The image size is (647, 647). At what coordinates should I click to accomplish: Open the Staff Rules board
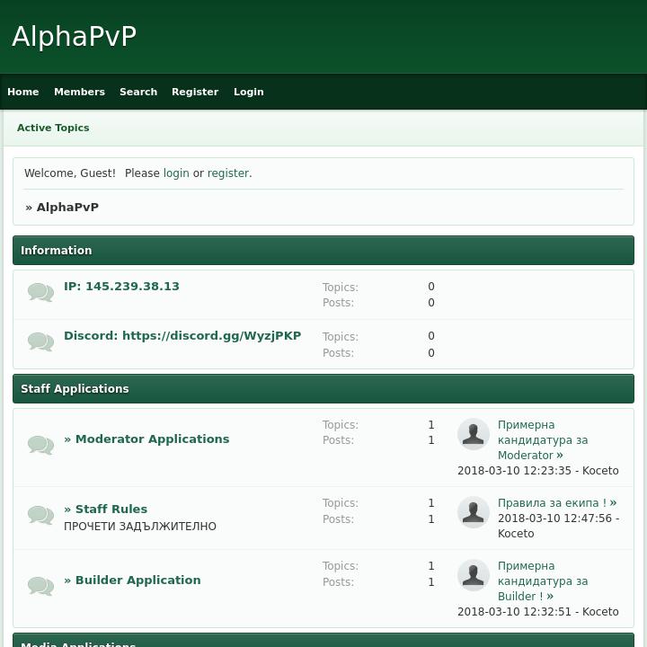click(x=111, y=509)
